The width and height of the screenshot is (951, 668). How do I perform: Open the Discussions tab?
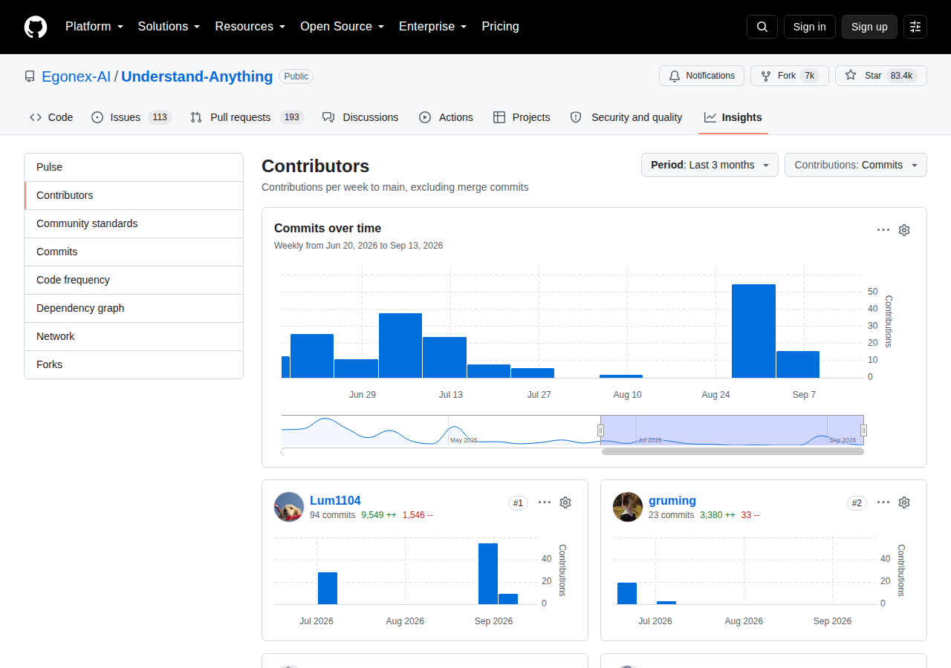pos(360,117)
